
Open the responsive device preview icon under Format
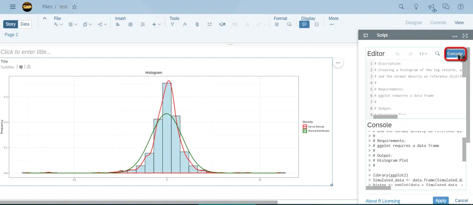pyautogui.click(x=289, y=24)
